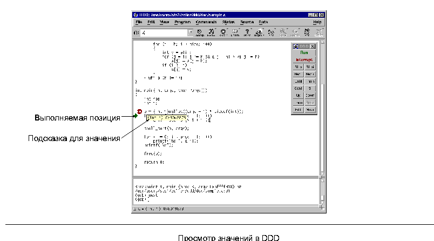This screenshot has height=241, width=434.
Task: Click the red stop-sign breakpoint marker
Action: tap(139, 112)
